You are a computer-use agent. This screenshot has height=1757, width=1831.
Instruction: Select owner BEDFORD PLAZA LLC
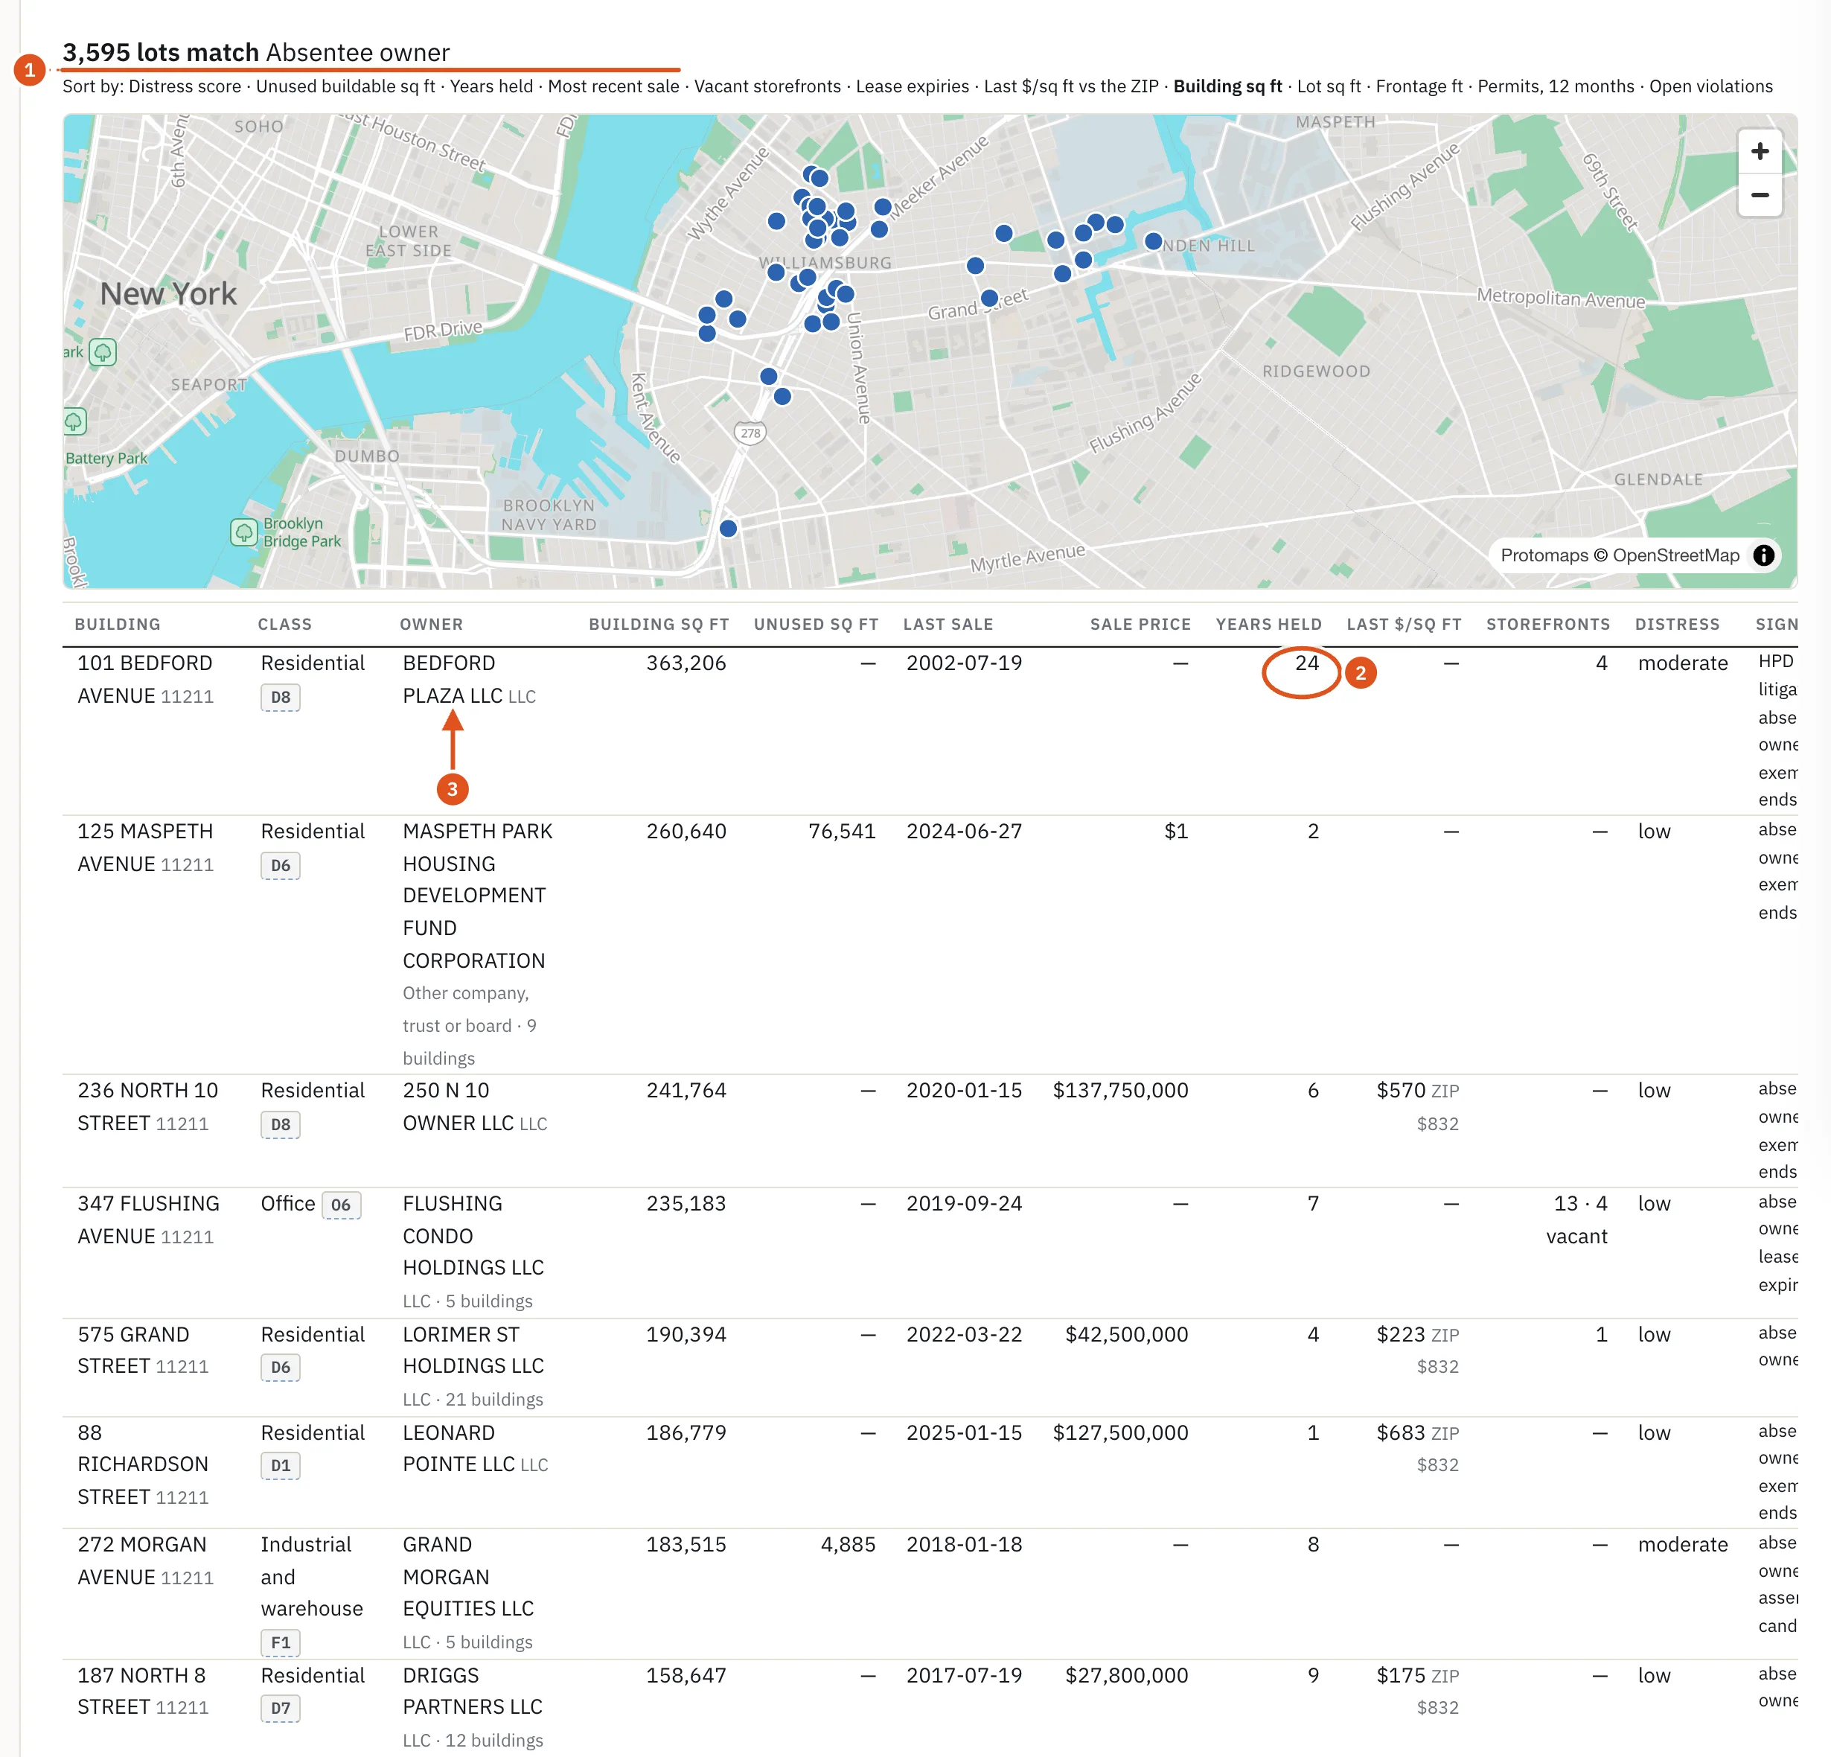pos(453,680)
